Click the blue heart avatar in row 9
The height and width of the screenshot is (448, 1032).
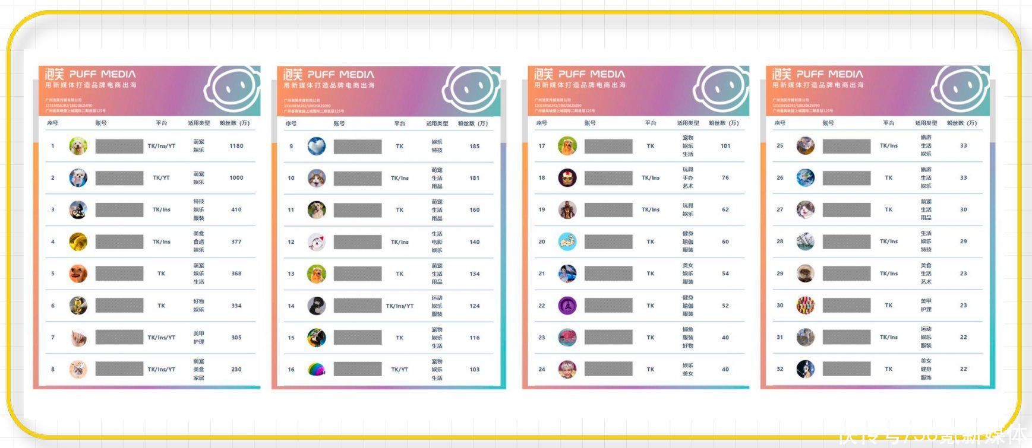coord(317,146)
